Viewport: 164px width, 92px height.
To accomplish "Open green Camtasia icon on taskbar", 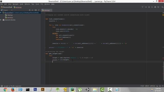I will (102, 90).
